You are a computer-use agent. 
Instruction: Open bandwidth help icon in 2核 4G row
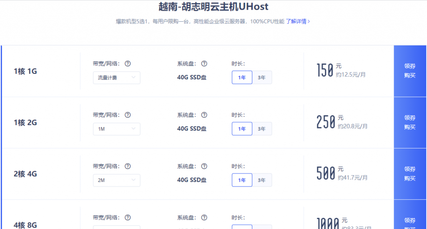128,166
